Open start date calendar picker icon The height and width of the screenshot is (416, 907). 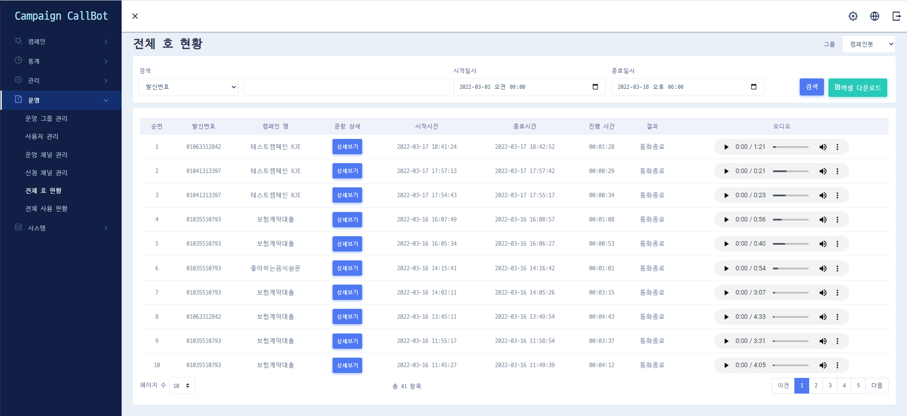point(595,87)
